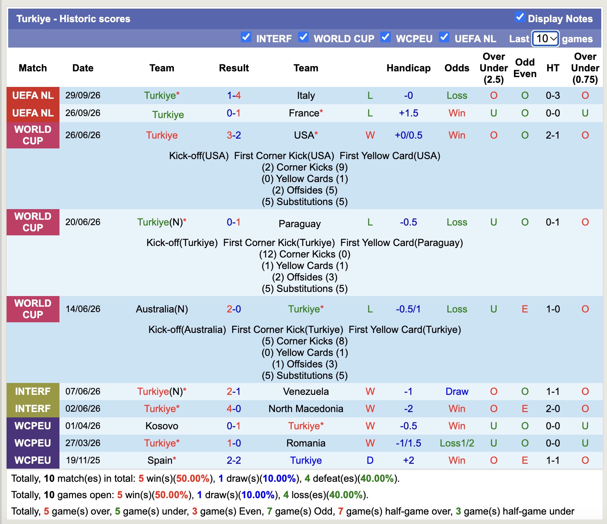Click the +0/0.5 handicap value
607x524 pixels.
point(408,135)
